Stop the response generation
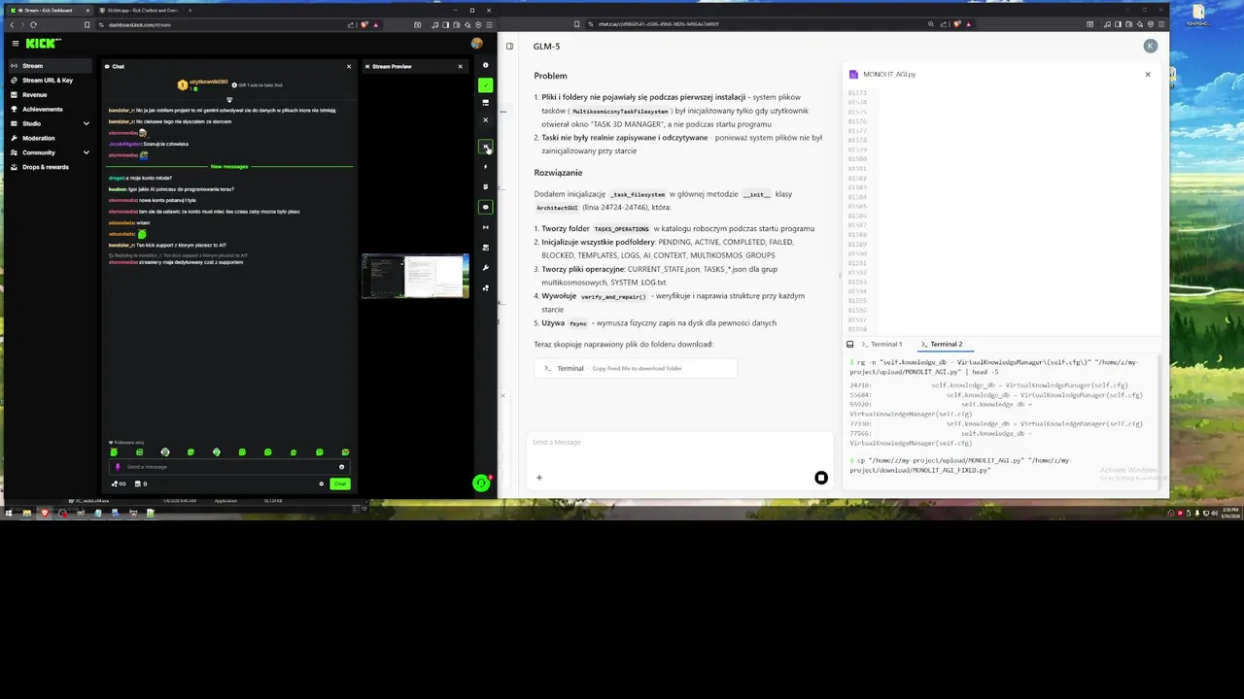 coord(821,478)
